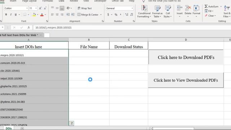
Task: Delete cells button
Action: point(188,11)
